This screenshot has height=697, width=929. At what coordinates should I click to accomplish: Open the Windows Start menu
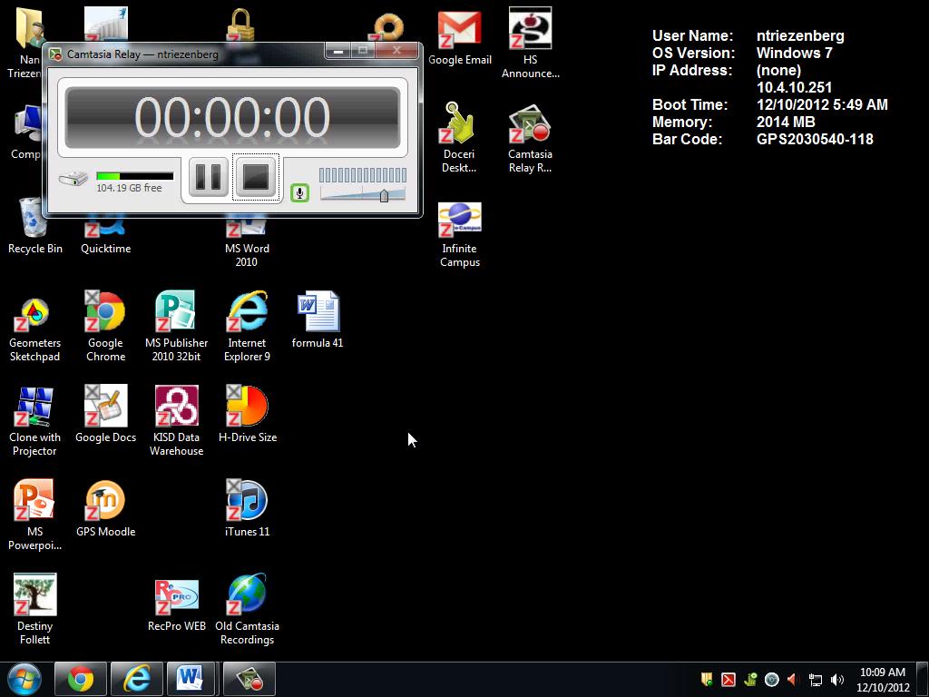[x=24, y=679]
